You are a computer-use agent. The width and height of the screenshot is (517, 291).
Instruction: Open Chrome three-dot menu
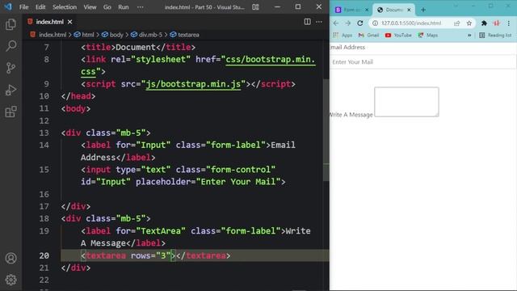tap(509, 23)
